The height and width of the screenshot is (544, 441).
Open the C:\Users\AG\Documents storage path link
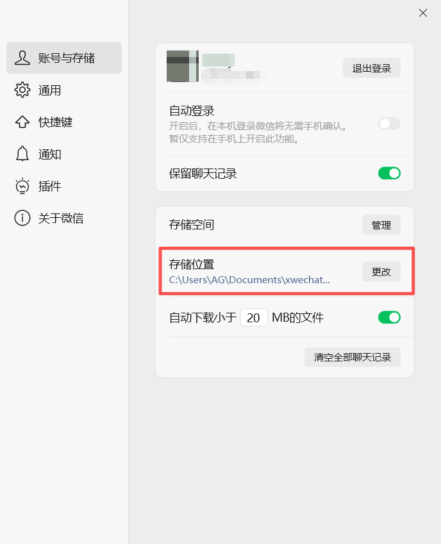click(x=249, y=279)
